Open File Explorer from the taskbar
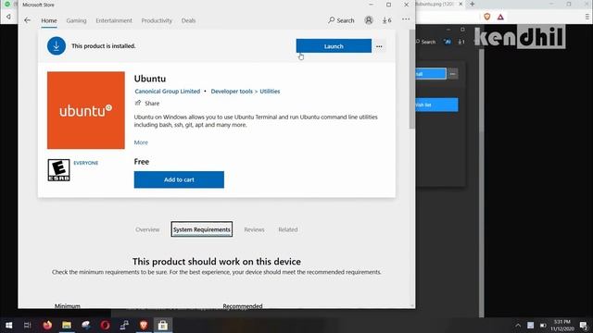This screenshot has width=593, height=333. point(67,325)
